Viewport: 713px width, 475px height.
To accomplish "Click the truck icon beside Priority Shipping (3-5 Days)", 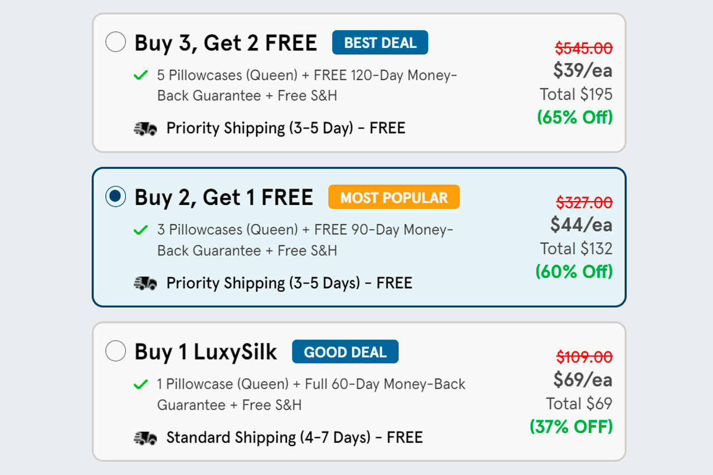I will [145, 283].
